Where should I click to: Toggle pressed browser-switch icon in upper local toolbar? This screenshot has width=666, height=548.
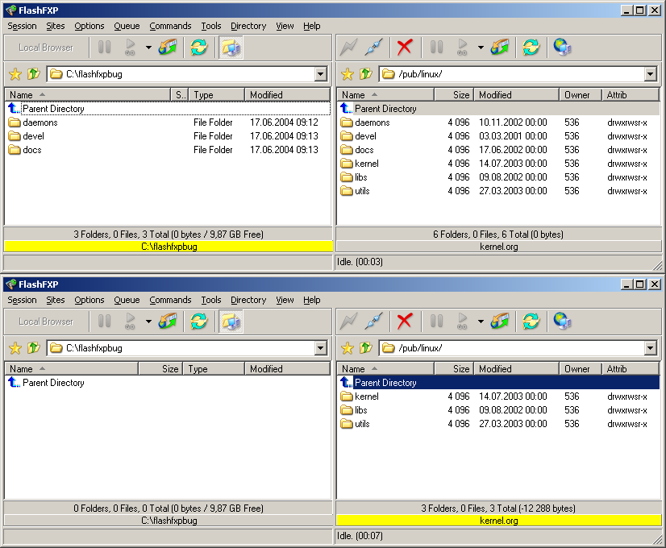click(231, 48)
